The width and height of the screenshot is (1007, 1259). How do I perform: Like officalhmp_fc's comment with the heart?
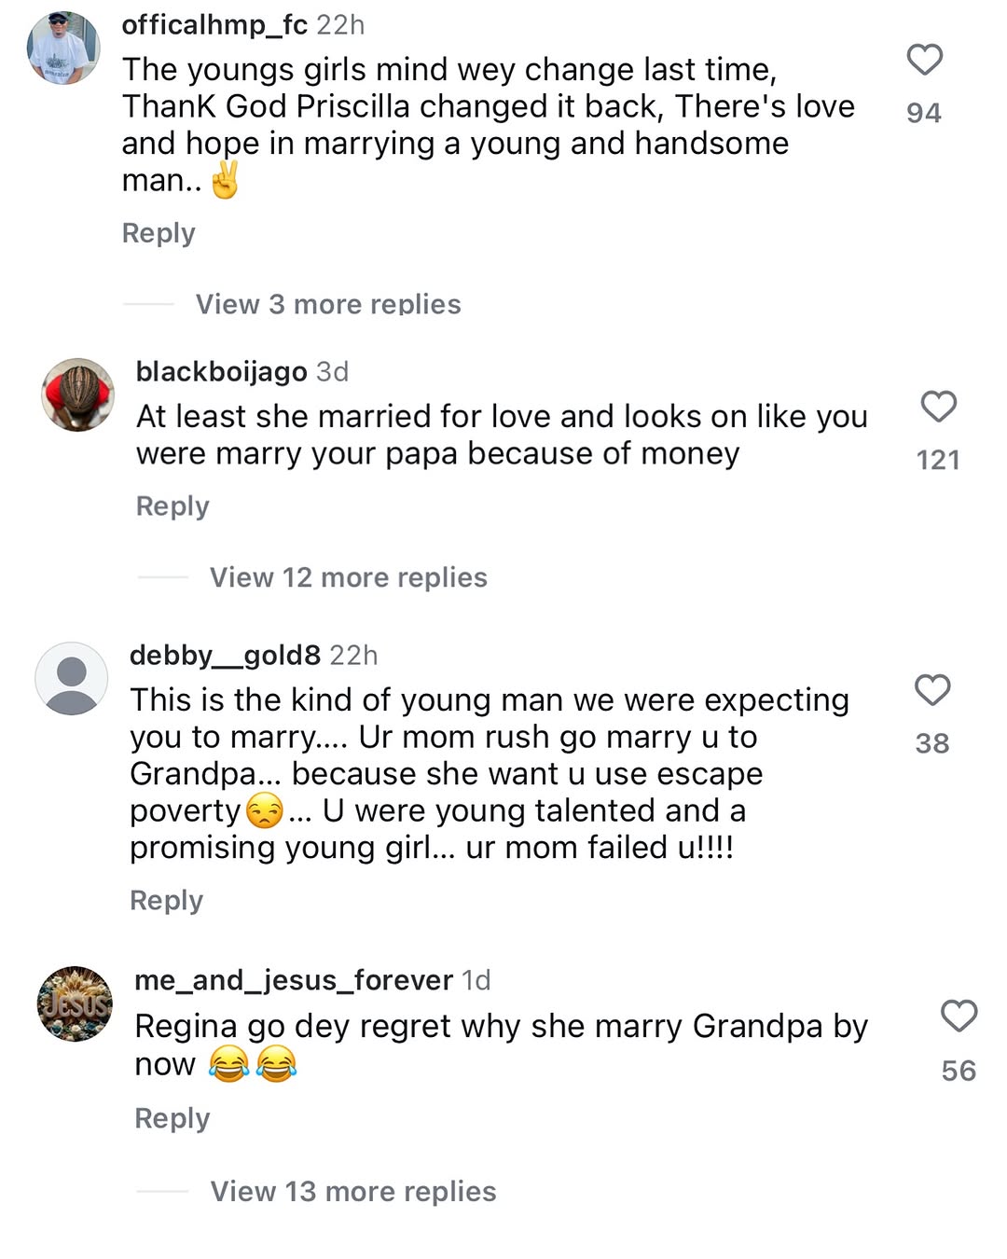tap(924, 60)
